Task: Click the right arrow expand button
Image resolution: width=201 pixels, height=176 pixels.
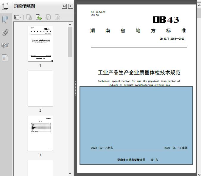Action: click(x=71, y=6)
